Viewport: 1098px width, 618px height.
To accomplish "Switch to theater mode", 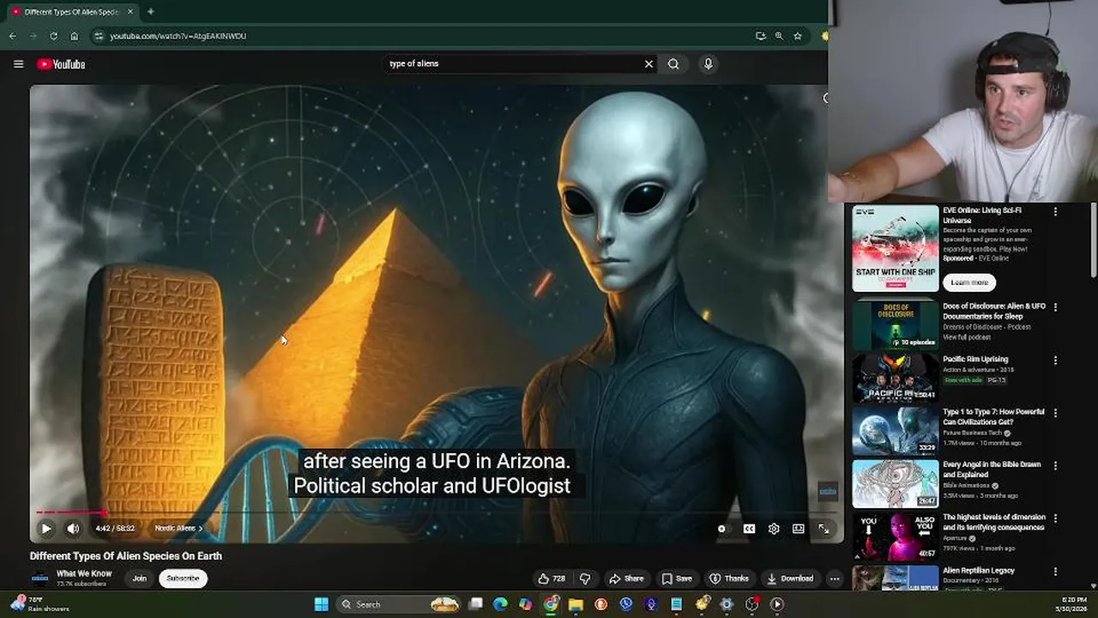I will 799,529.
